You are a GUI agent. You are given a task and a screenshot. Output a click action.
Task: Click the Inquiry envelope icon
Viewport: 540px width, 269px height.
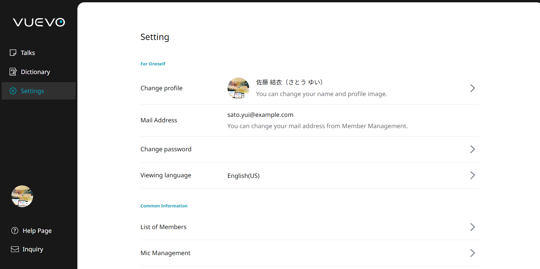click(15, 249)
